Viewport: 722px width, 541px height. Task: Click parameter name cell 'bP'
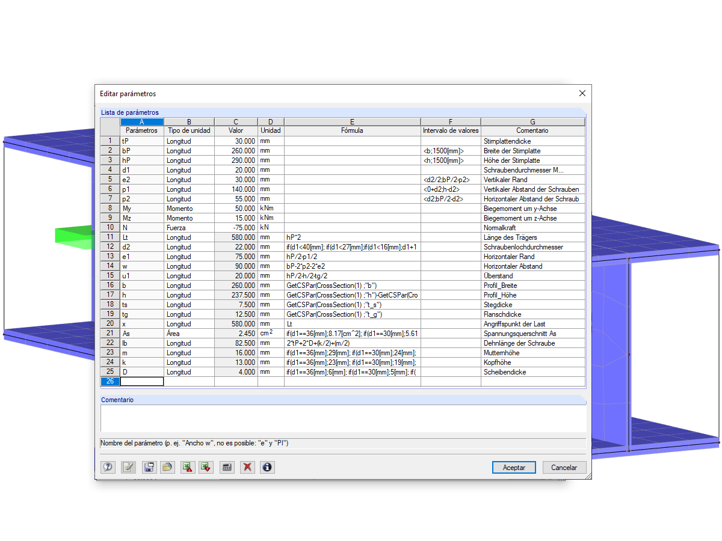[142, 151]
